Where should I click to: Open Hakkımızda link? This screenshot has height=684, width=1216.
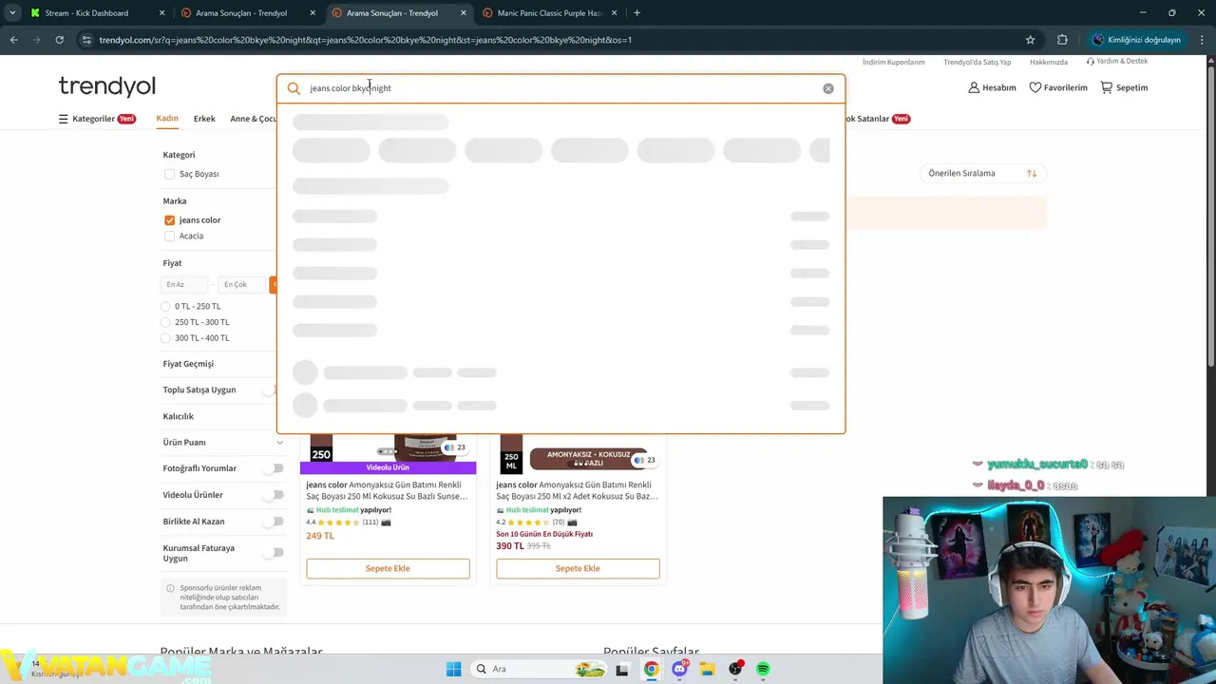click(x=1049, y=62)
